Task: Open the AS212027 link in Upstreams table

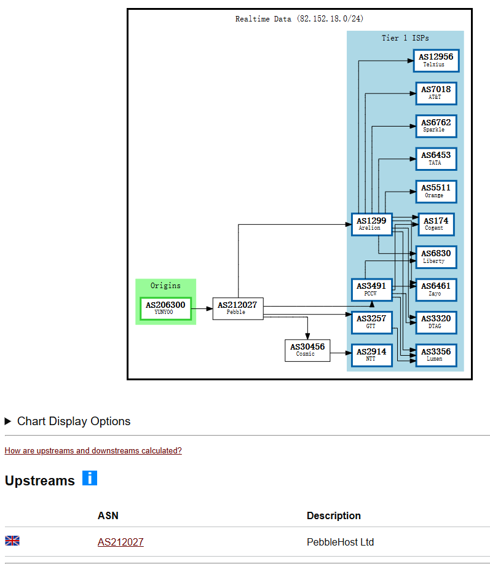Action: coord(121,542)
